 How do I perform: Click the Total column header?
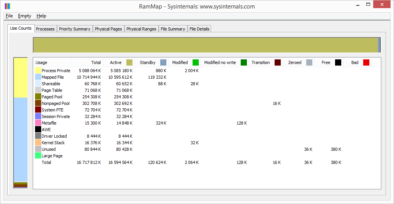pyautogui.click(x=87, y=62)
